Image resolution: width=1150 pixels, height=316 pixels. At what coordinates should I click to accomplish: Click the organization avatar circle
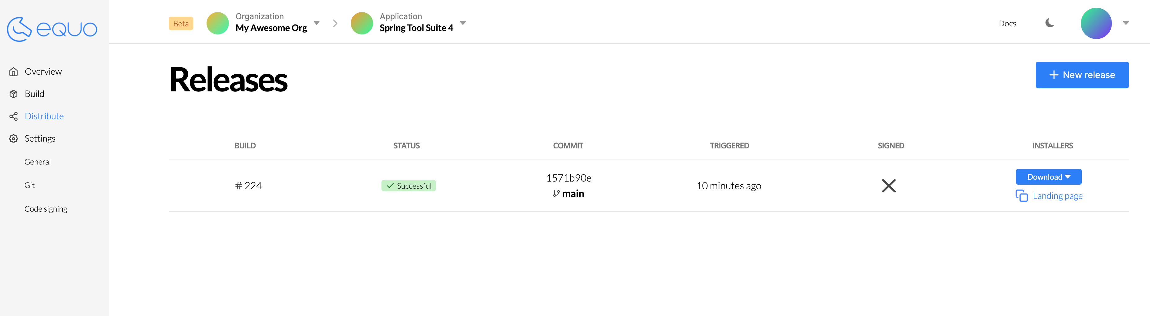(217, 23)
